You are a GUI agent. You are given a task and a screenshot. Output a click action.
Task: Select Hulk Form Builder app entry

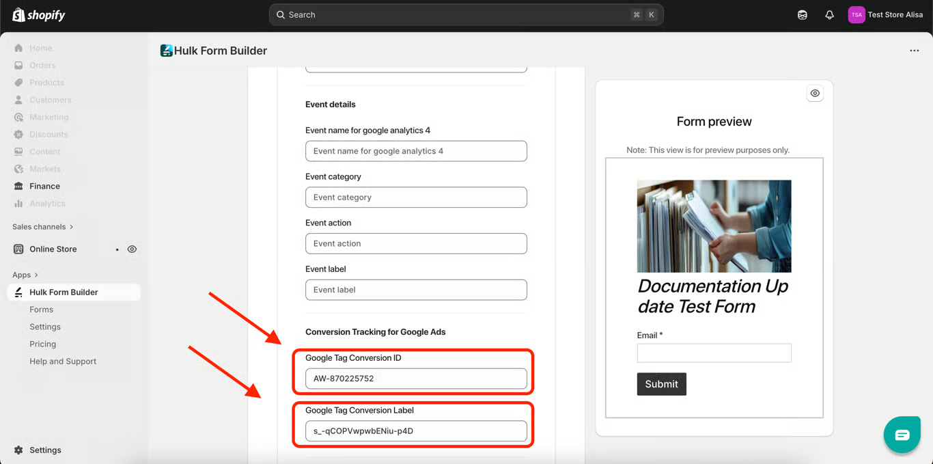click(x=74, y=292)
